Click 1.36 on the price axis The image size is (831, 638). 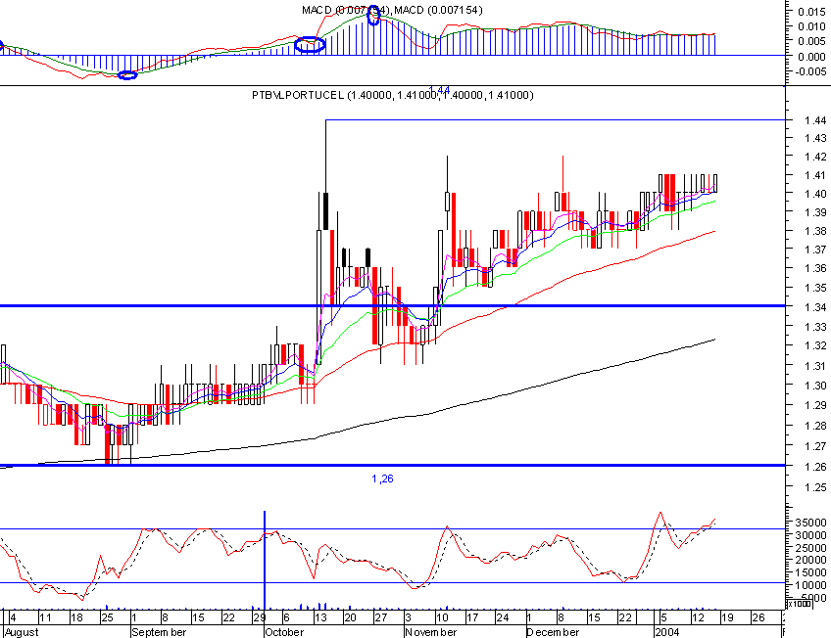point(815,269)
